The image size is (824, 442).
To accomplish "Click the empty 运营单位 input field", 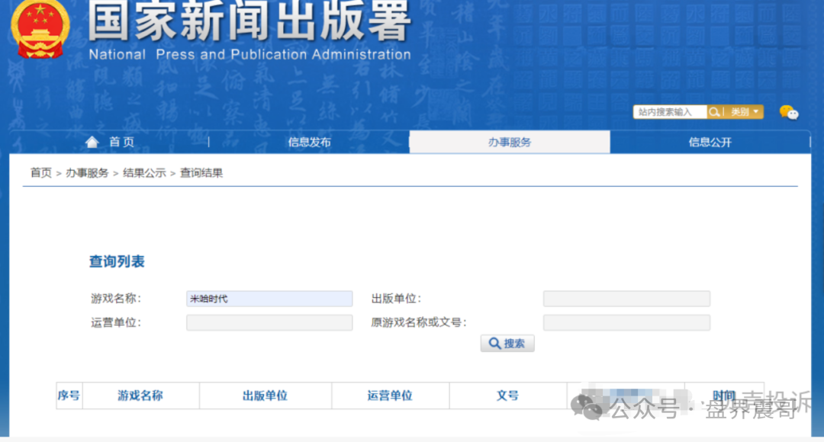I will [269, 322].
